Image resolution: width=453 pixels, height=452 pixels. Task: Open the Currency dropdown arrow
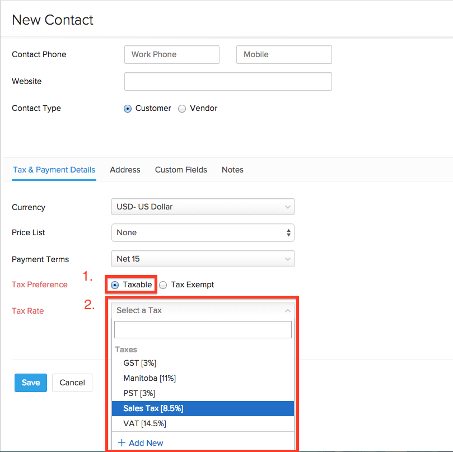[x=287, y=207]
